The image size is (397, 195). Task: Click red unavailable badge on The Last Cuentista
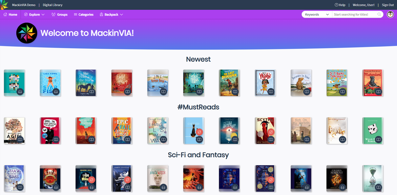pyautogui.click(x=271, y=180)
